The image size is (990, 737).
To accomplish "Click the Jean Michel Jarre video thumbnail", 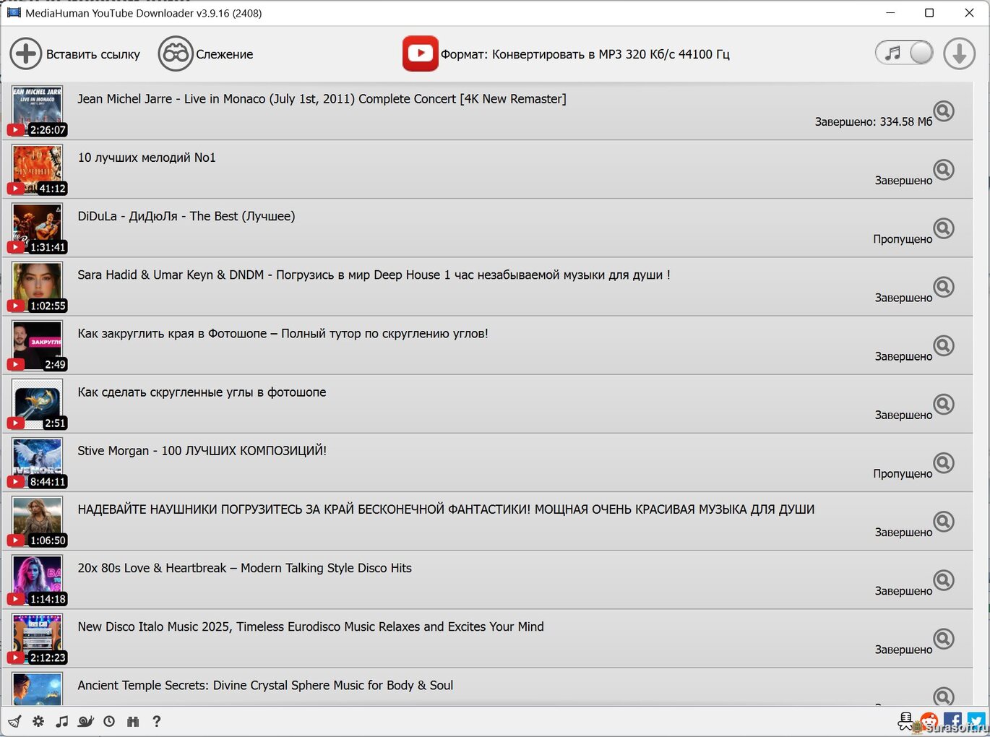I will tap(38, 111).
